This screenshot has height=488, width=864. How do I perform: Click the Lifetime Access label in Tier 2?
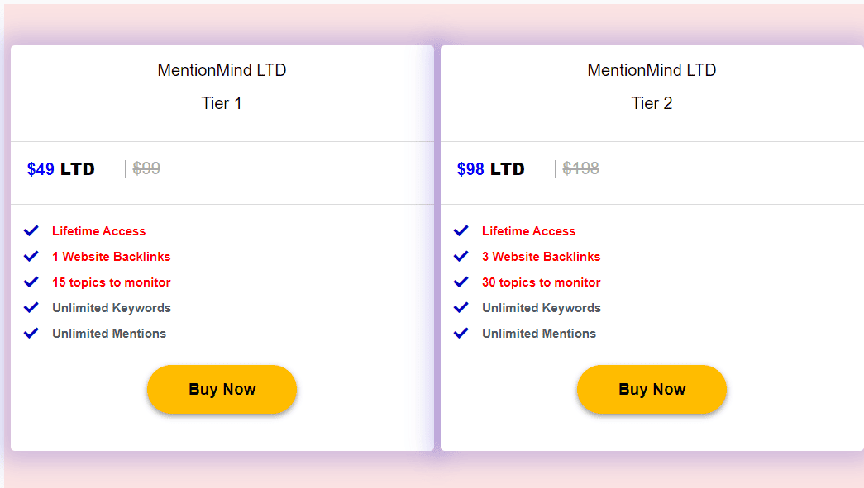(x=528, y=230)
